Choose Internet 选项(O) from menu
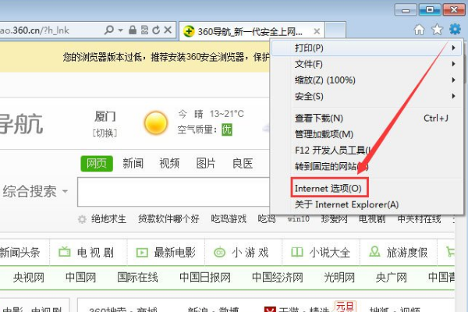Image resolution: width=468 pixels, height=312 pixels. click(367, 189)
